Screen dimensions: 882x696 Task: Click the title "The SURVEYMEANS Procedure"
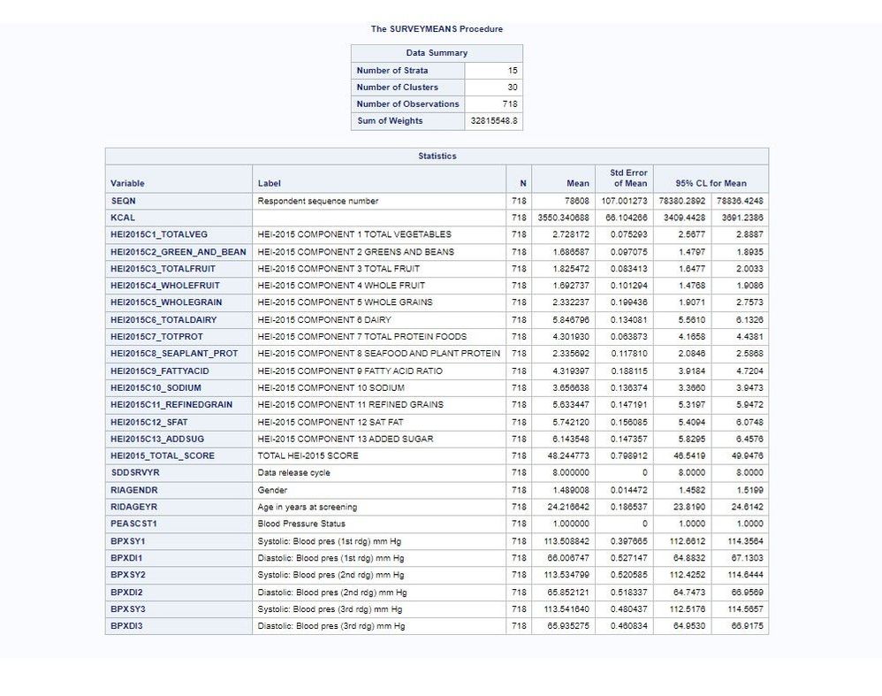(x=437, y=28)
